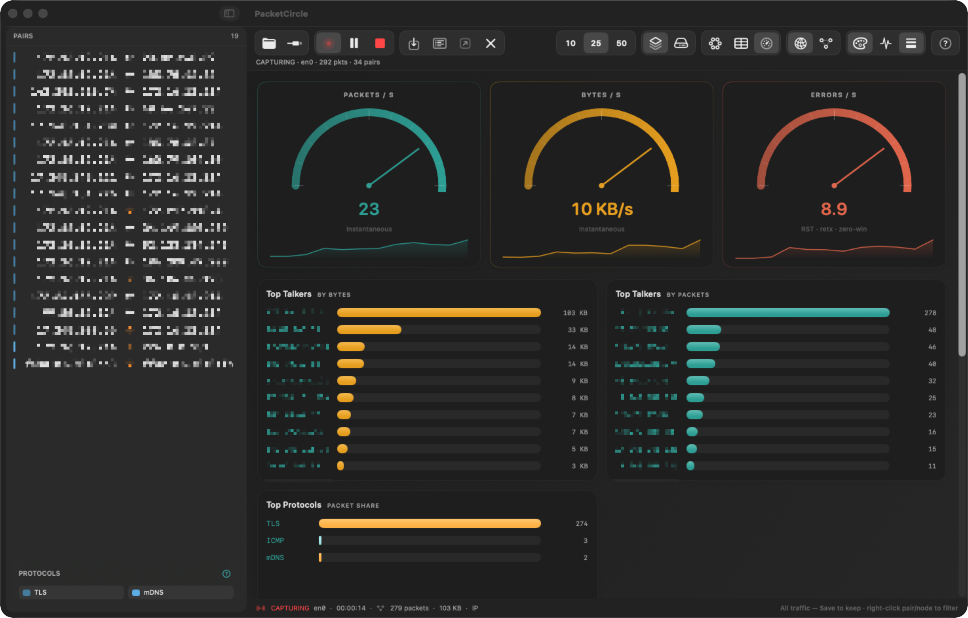Open the packet list text view icon

[439, 43]
